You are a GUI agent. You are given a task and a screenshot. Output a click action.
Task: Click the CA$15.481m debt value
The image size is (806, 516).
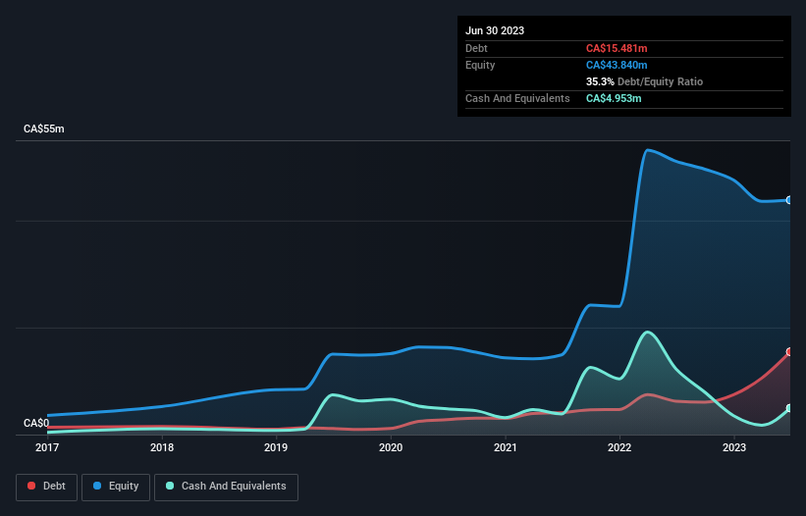[617, 48]
